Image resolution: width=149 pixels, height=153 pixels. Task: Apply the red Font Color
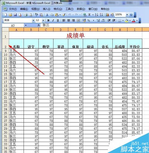134,20
